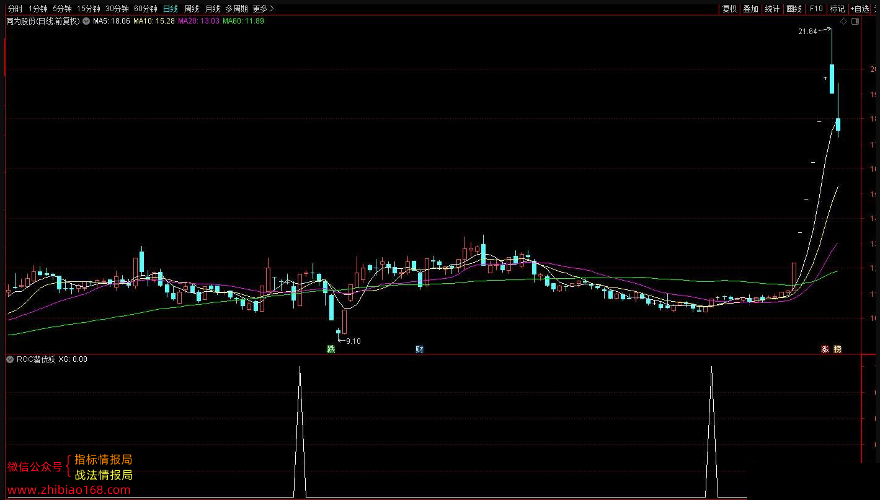Image resolution: width=880 pixels, height=500 pixels.
Task: Click the 同为股份(日线.前复权) stock title
Action: click(x=43, y=21)
